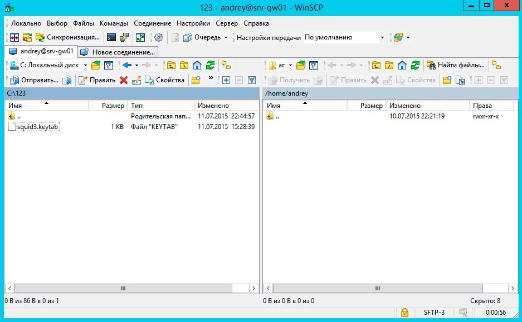The width and height of the screenshot is (522, 322).
Task: Refresh the local panel
Action: click(210, 66)
